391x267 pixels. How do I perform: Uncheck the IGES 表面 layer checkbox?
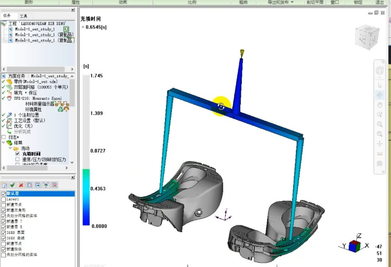tap(4, 232)
